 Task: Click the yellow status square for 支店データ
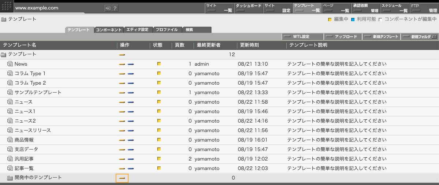coord(159,149)
